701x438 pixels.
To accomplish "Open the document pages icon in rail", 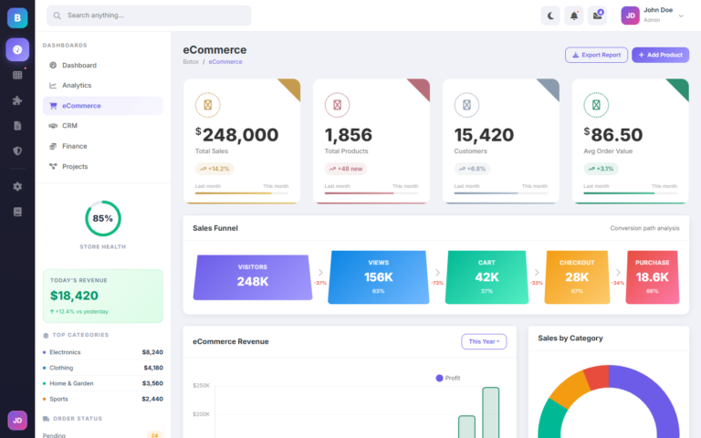I will [17, 126].
